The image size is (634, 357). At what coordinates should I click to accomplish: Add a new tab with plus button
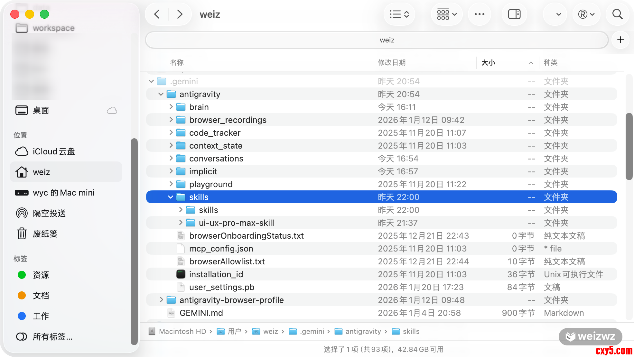click(620, 40)
